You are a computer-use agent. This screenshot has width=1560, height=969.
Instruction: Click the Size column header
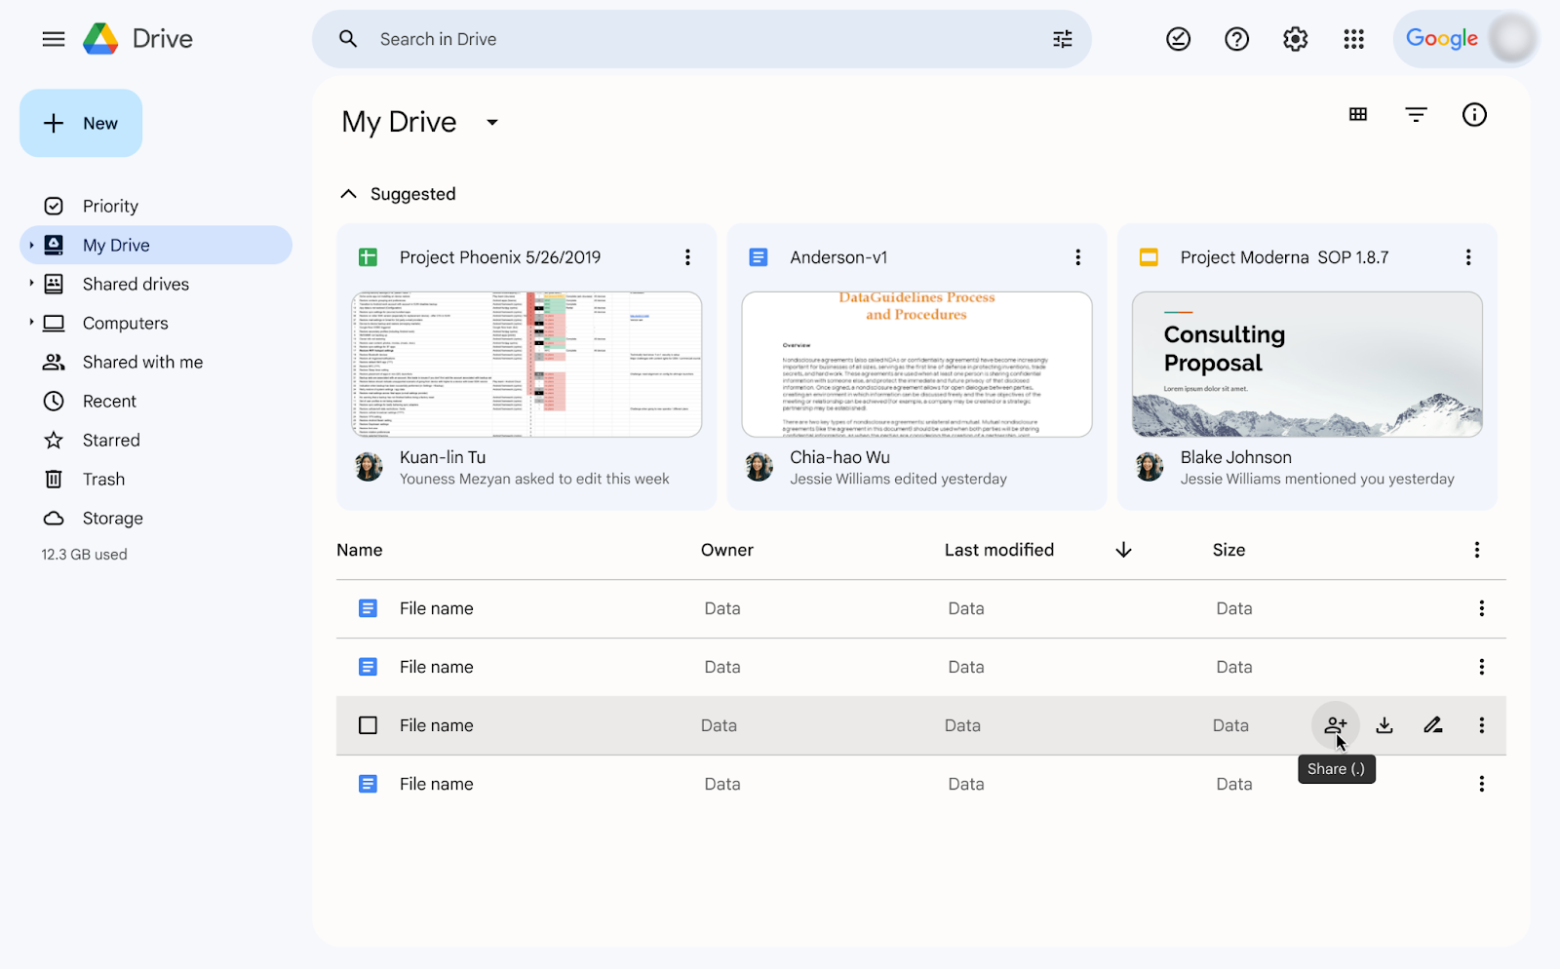(x=1228, y=550)
